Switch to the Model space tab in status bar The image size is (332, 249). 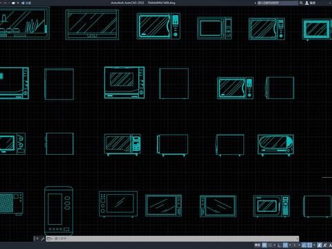pyautogui.click(x=257, y=245)
